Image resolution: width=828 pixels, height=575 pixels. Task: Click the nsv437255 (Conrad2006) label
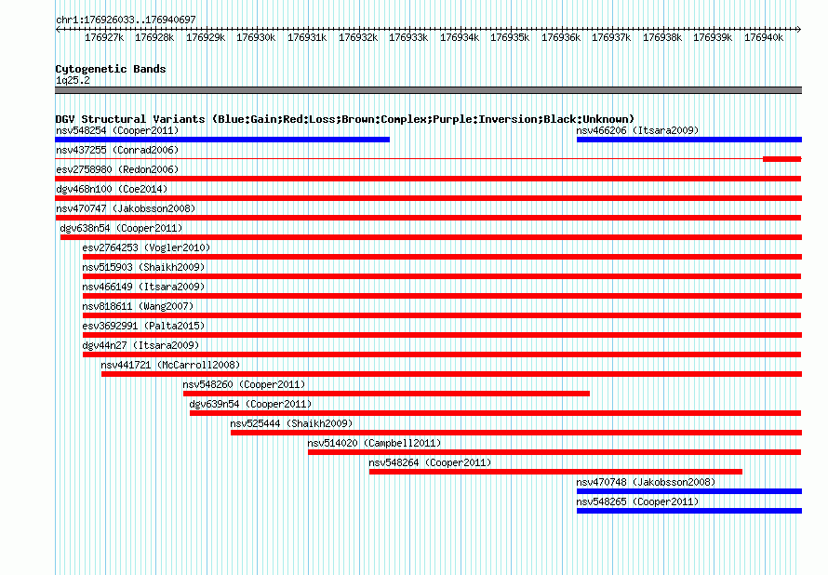[117, 150]
